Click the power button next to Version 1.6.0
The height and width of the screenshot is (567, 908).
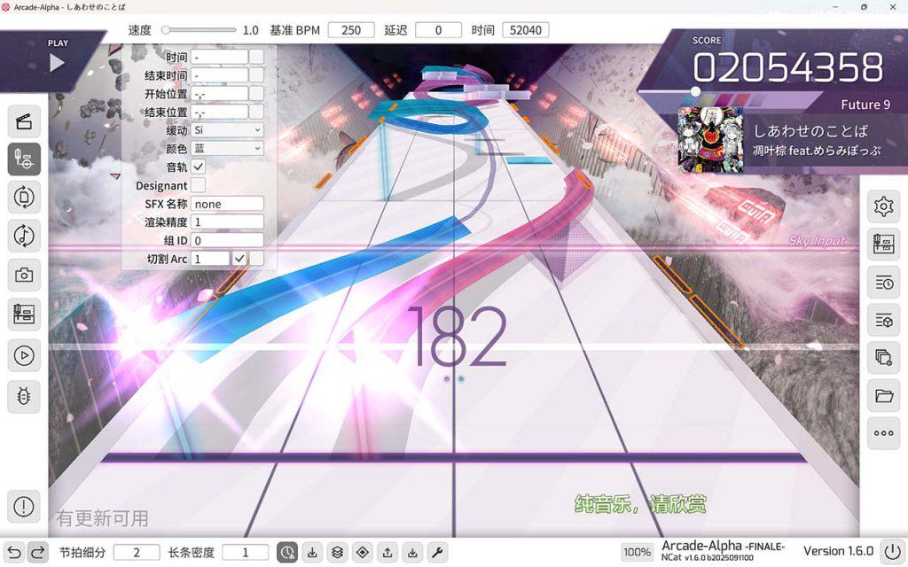coord(891,552)
